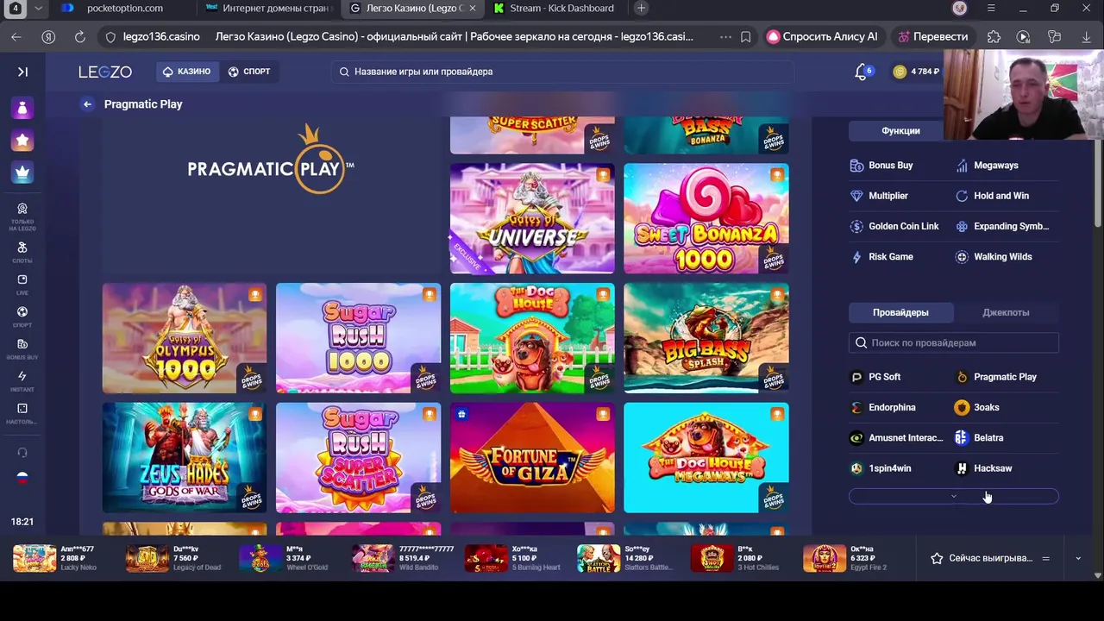1104x621 pixels.
Task: Collapse the winners ticker with chevron
Action: pos(1077,558)
